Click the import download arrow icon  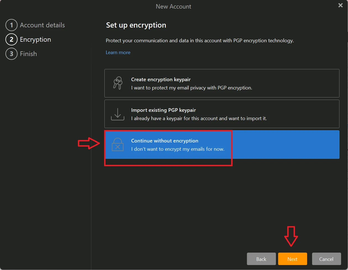(x=117, y=114)
